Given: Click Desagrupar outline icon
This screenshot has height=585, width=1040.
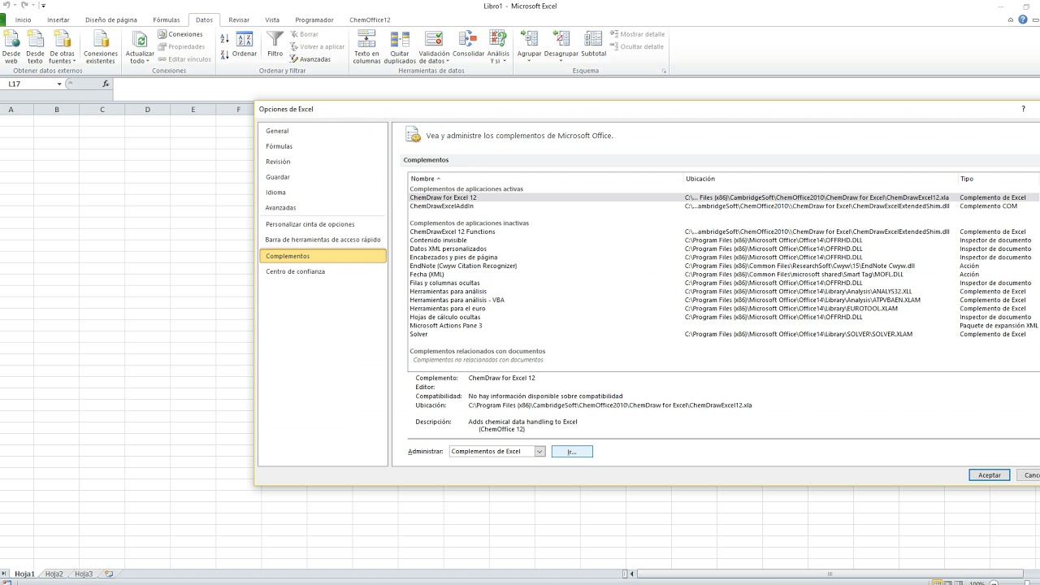Looking at the screenshot, I should 561,45.
